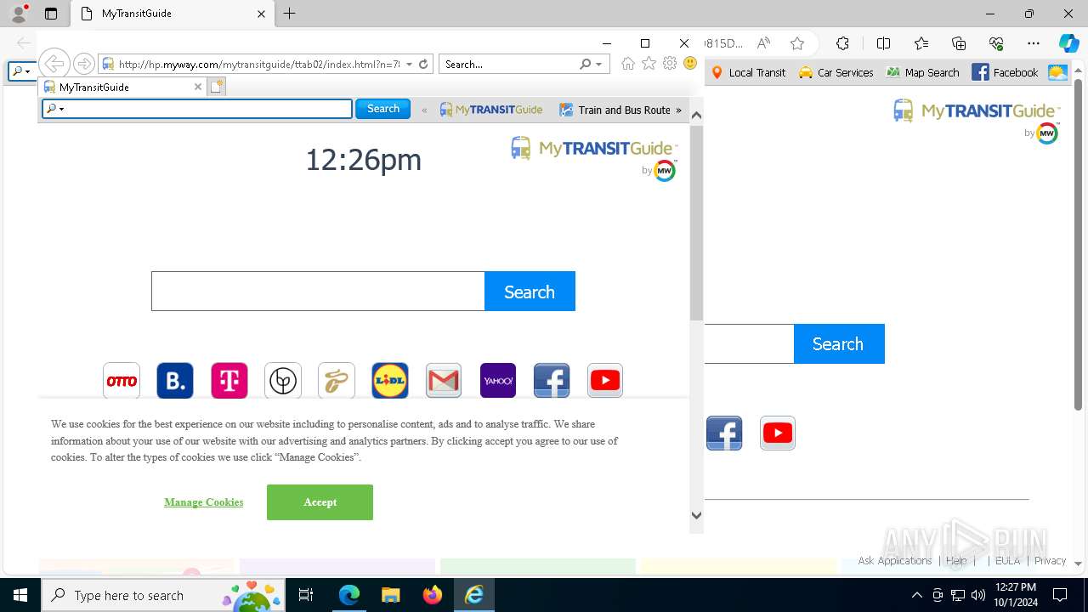Show more MyTransitGuide toolbar items
1088x612 pixels.
(678, 110)
